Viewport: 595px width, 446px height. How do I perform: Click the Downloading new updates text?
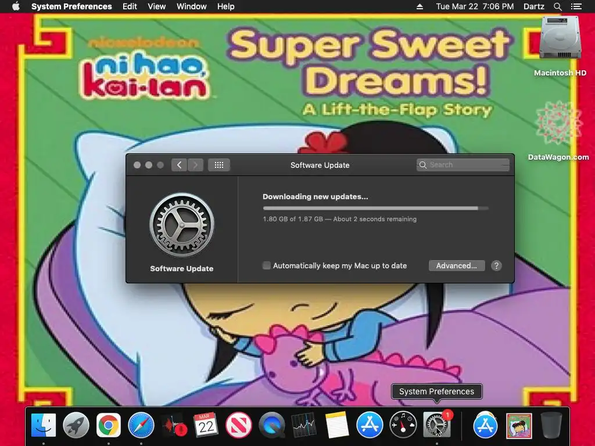click(x=316, y=197)
